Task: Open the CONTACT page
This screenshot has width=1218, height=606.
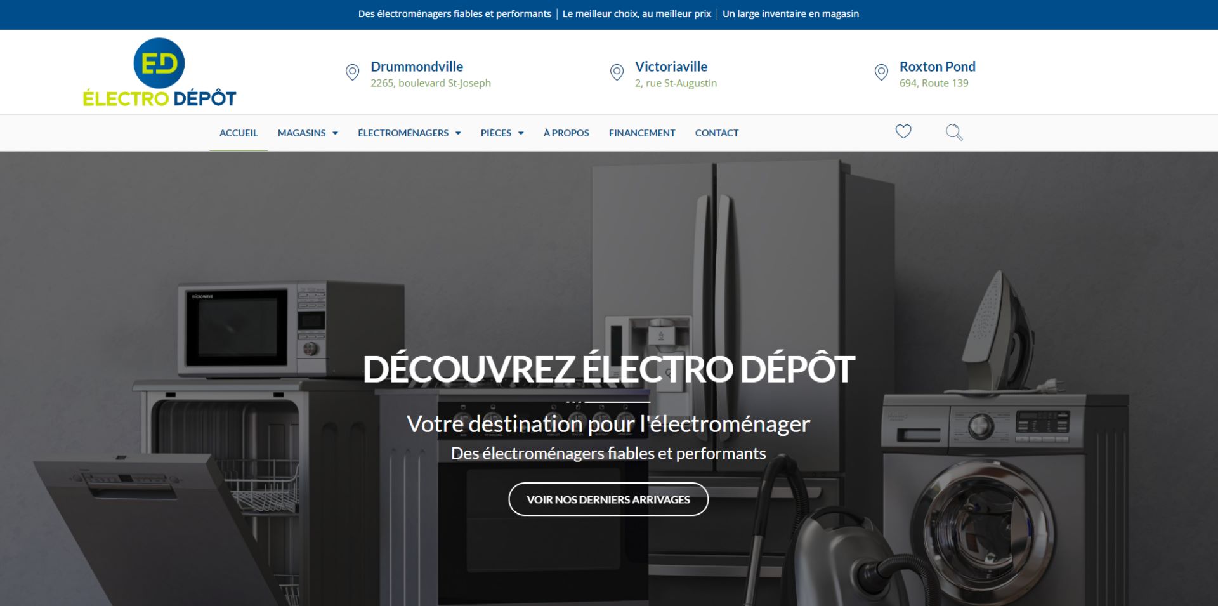Action: (717, 133)
